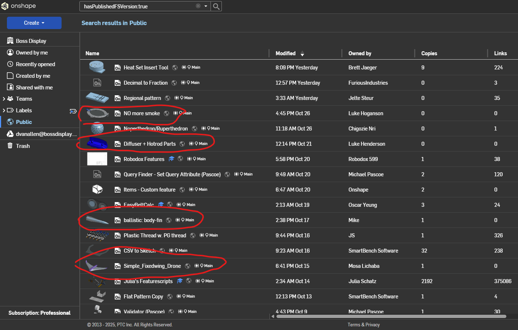
Task: Click the 375086 links value
Action: click(503, 281)
